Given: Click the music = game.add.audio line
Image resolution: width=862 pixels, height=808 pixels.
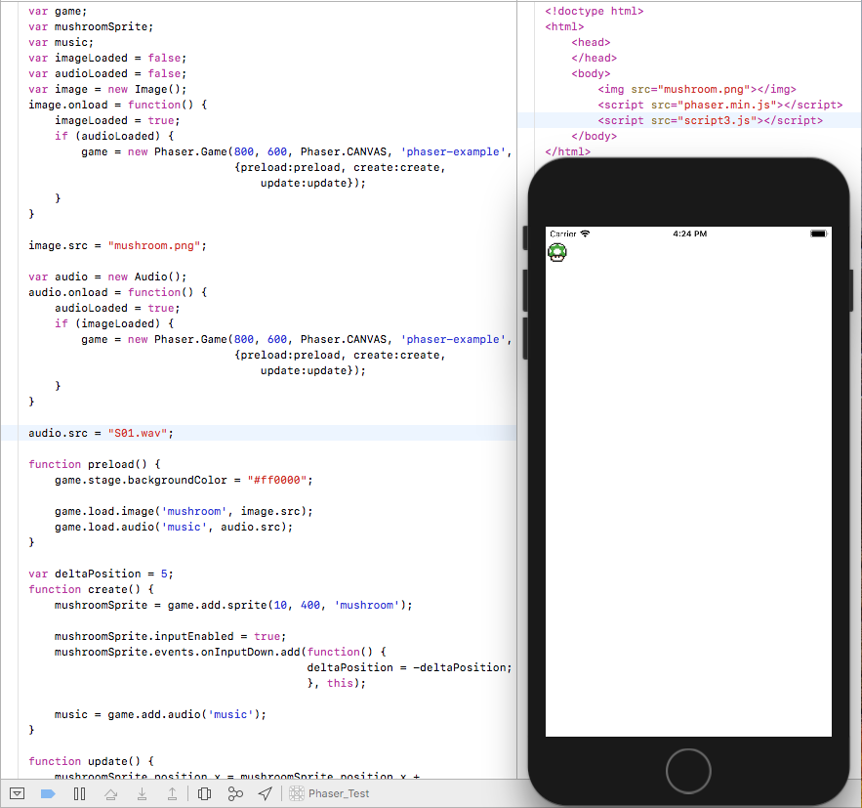Looking at the screenshot, I should 160,714.
